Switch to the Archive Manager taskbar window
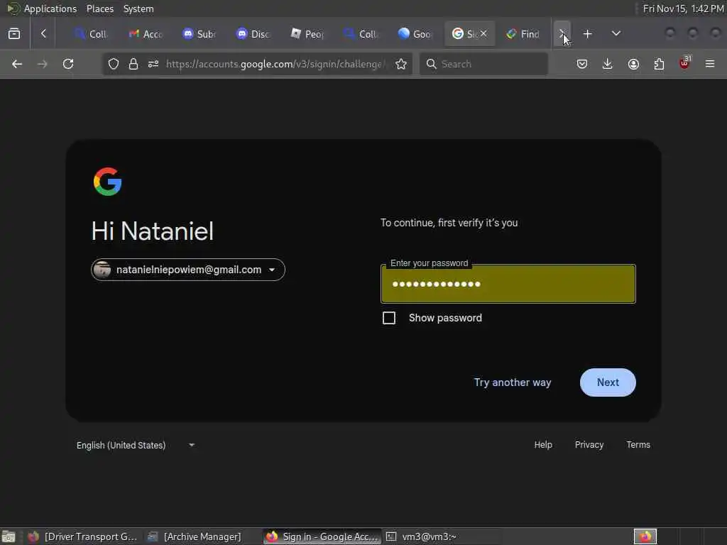Image resolution: width=727 pixels, height=545 pixels. (x=195, y=536)
